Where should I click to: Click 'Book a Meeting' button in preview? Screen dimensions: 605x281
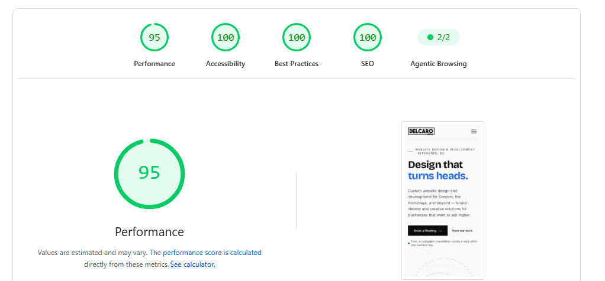click(427, 231)
